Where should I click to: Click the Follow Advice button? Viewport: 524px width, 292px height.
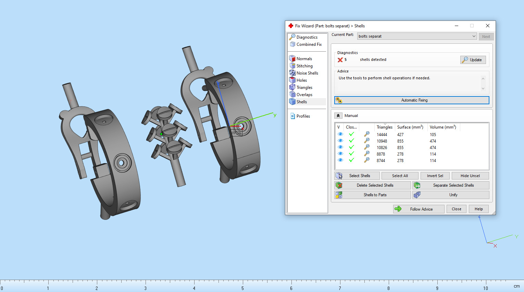(x=419, y=209)
